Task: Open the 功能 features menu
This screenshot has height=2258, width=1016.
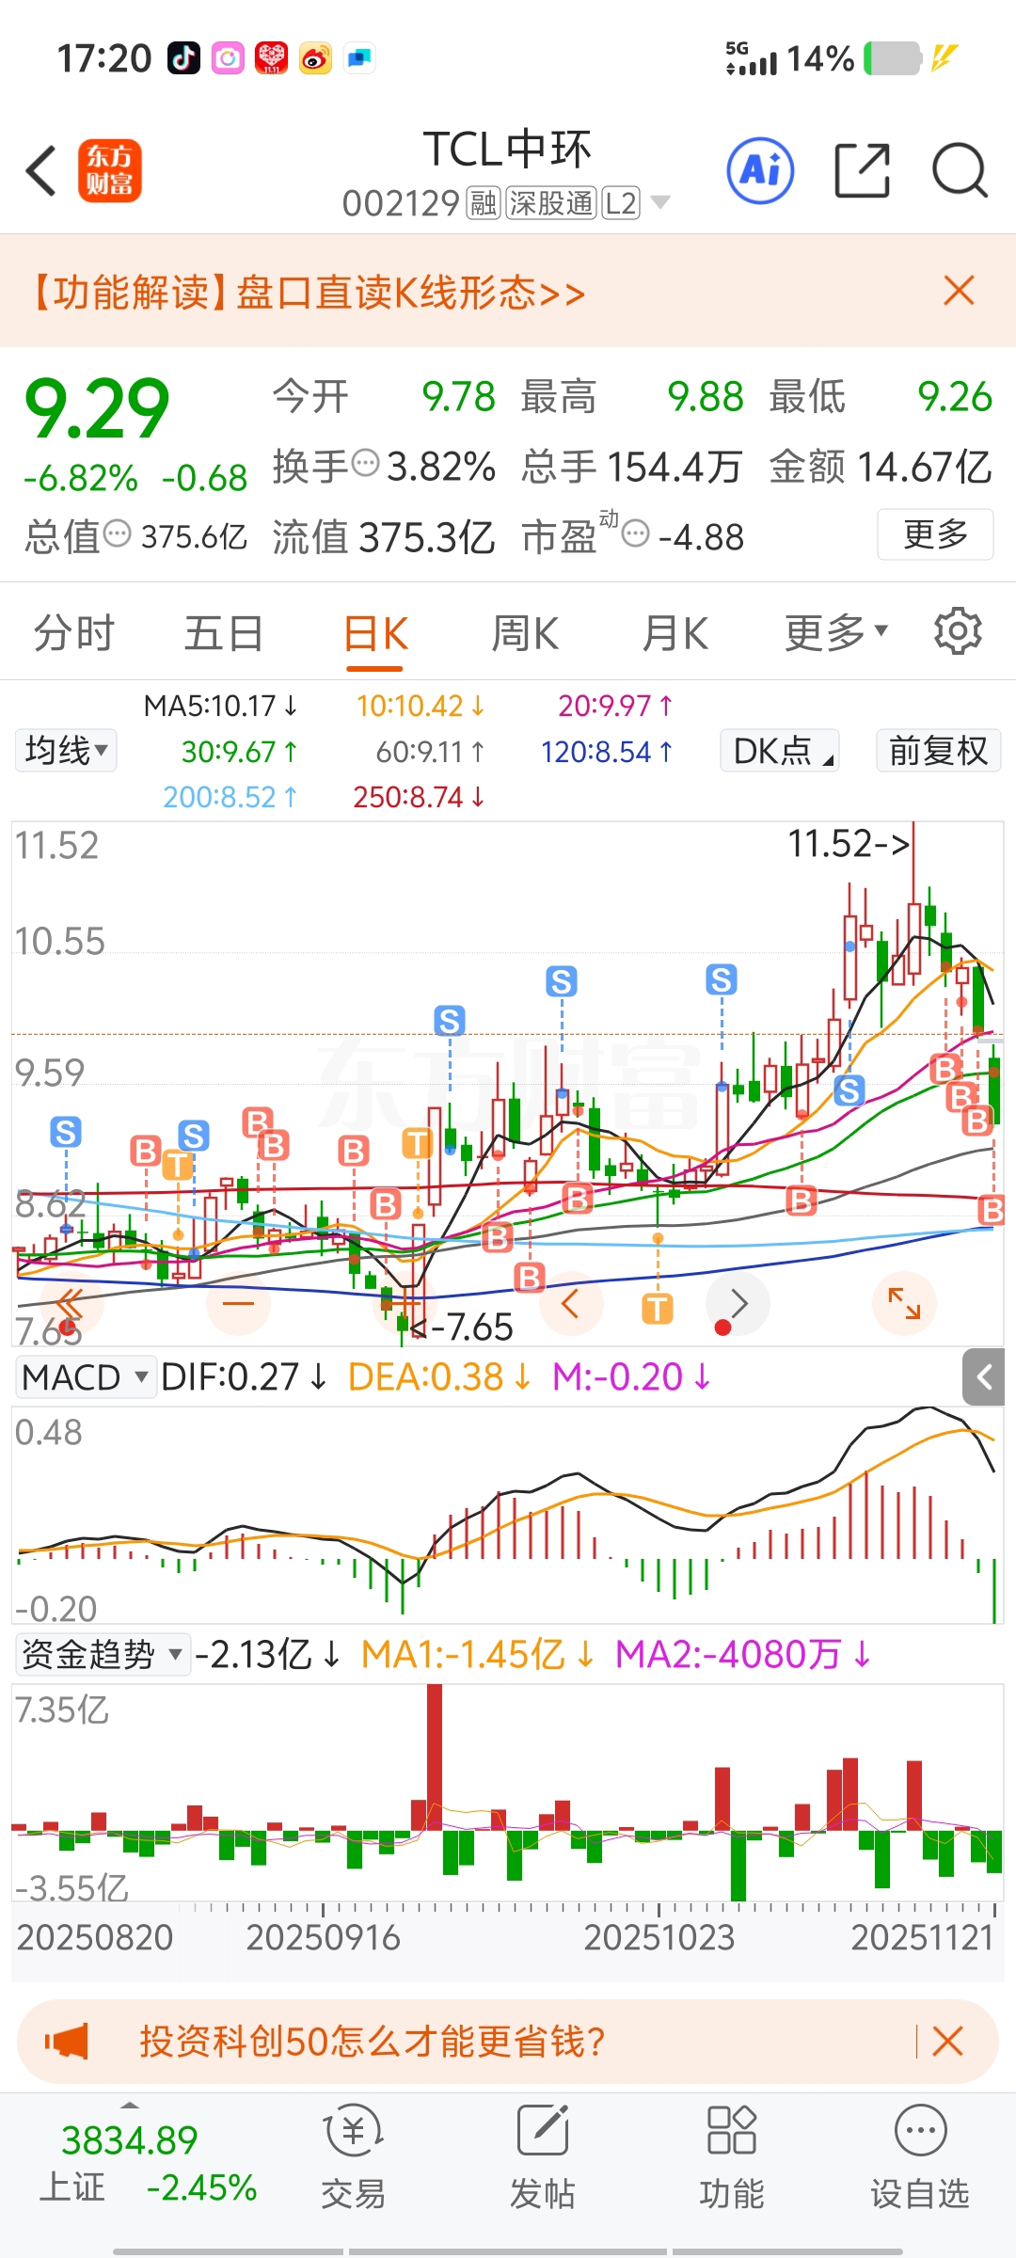Action: [732, 2157]
